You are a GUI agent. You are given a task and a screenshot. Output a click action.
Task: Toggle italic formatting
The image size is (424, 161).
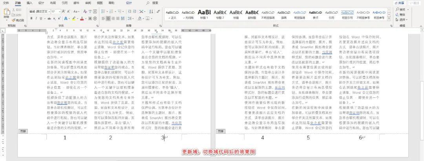tap(36, 19)
